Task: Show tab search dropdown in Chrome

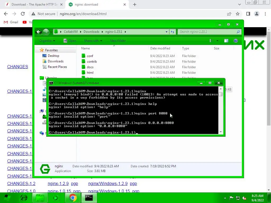Action: (x=239, y=4)
